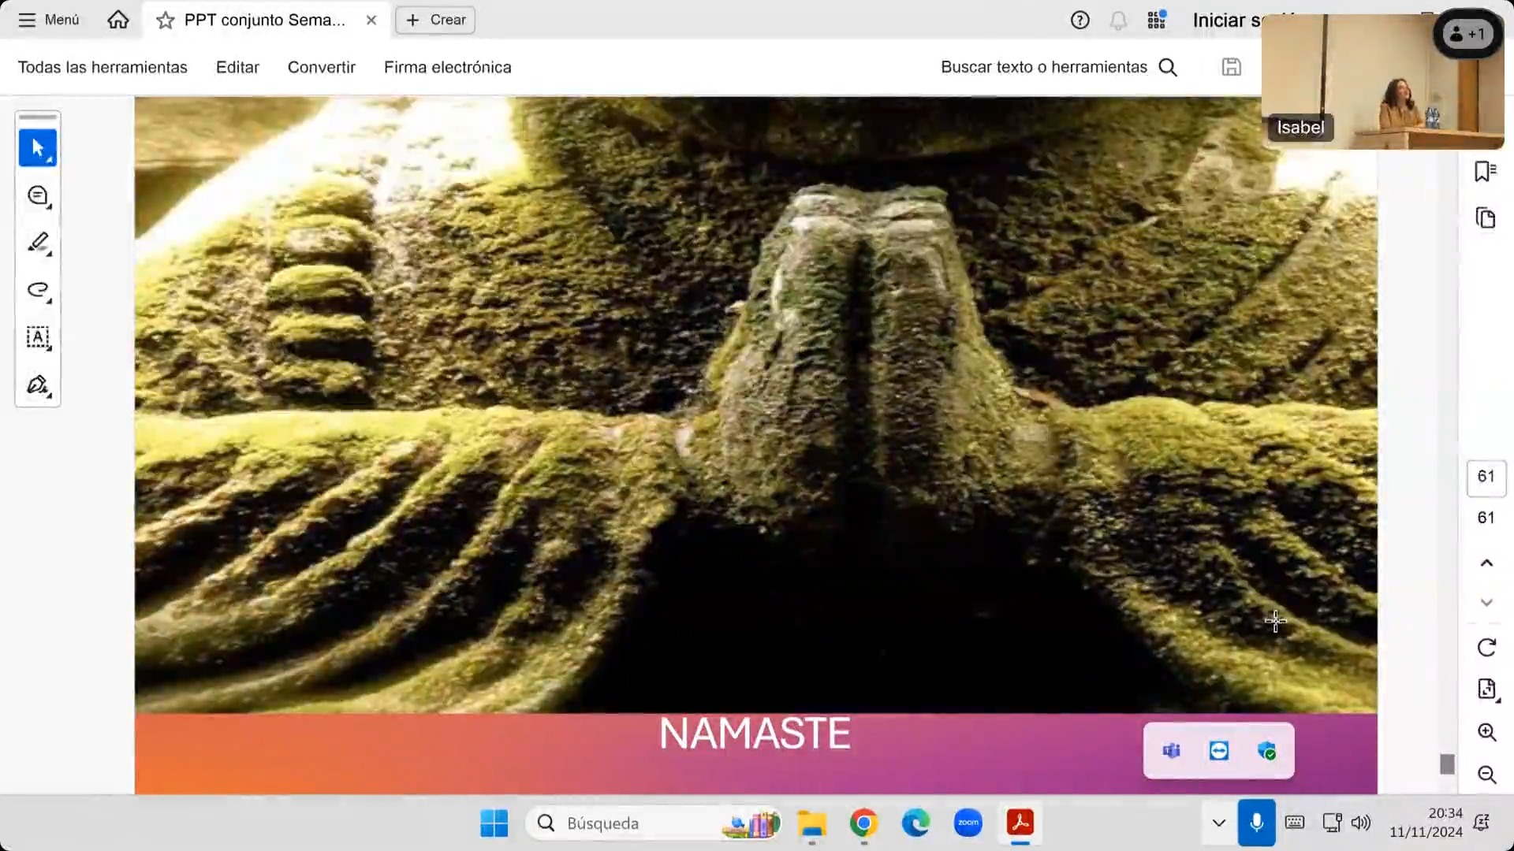Open Todas las herramientas

(x=103, y=67)
